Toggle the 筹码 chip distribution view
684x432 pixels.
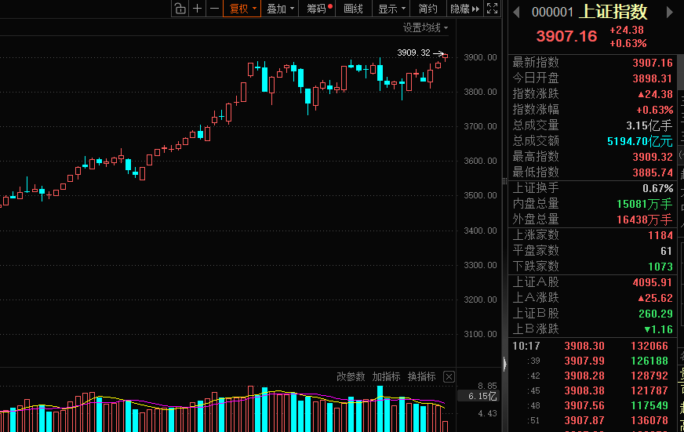[318, 9]
